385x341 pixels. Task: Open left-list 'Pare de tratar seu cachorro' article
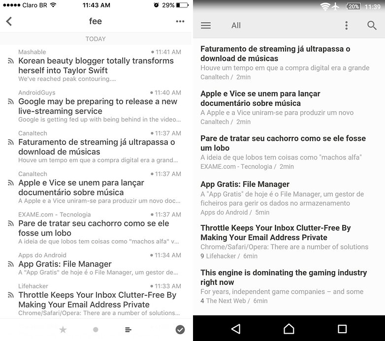pyautogui.click(x=94, y=228)
